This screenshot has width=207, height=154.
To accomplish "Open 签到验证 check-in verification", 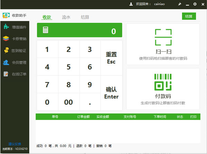I will click(x=15, y=50).
